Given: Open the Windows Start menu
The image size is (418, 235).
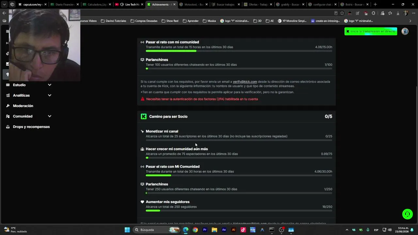Looking at the screenshot, I should point(127,230).
